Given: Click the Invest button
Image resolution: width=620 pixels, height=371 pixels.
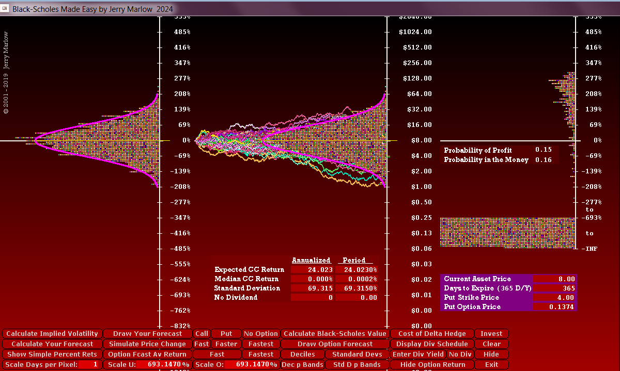Looking at the screenshot, I should pos(491,334).
